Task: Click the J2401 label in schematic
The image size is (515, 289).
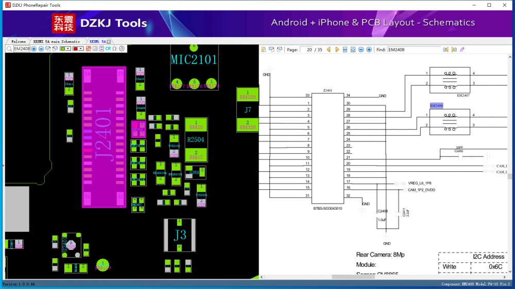Action: point(328,90)
